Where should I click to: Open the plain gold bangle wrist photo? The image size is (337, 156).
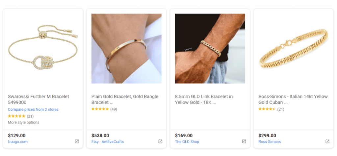tap(126, 49)
